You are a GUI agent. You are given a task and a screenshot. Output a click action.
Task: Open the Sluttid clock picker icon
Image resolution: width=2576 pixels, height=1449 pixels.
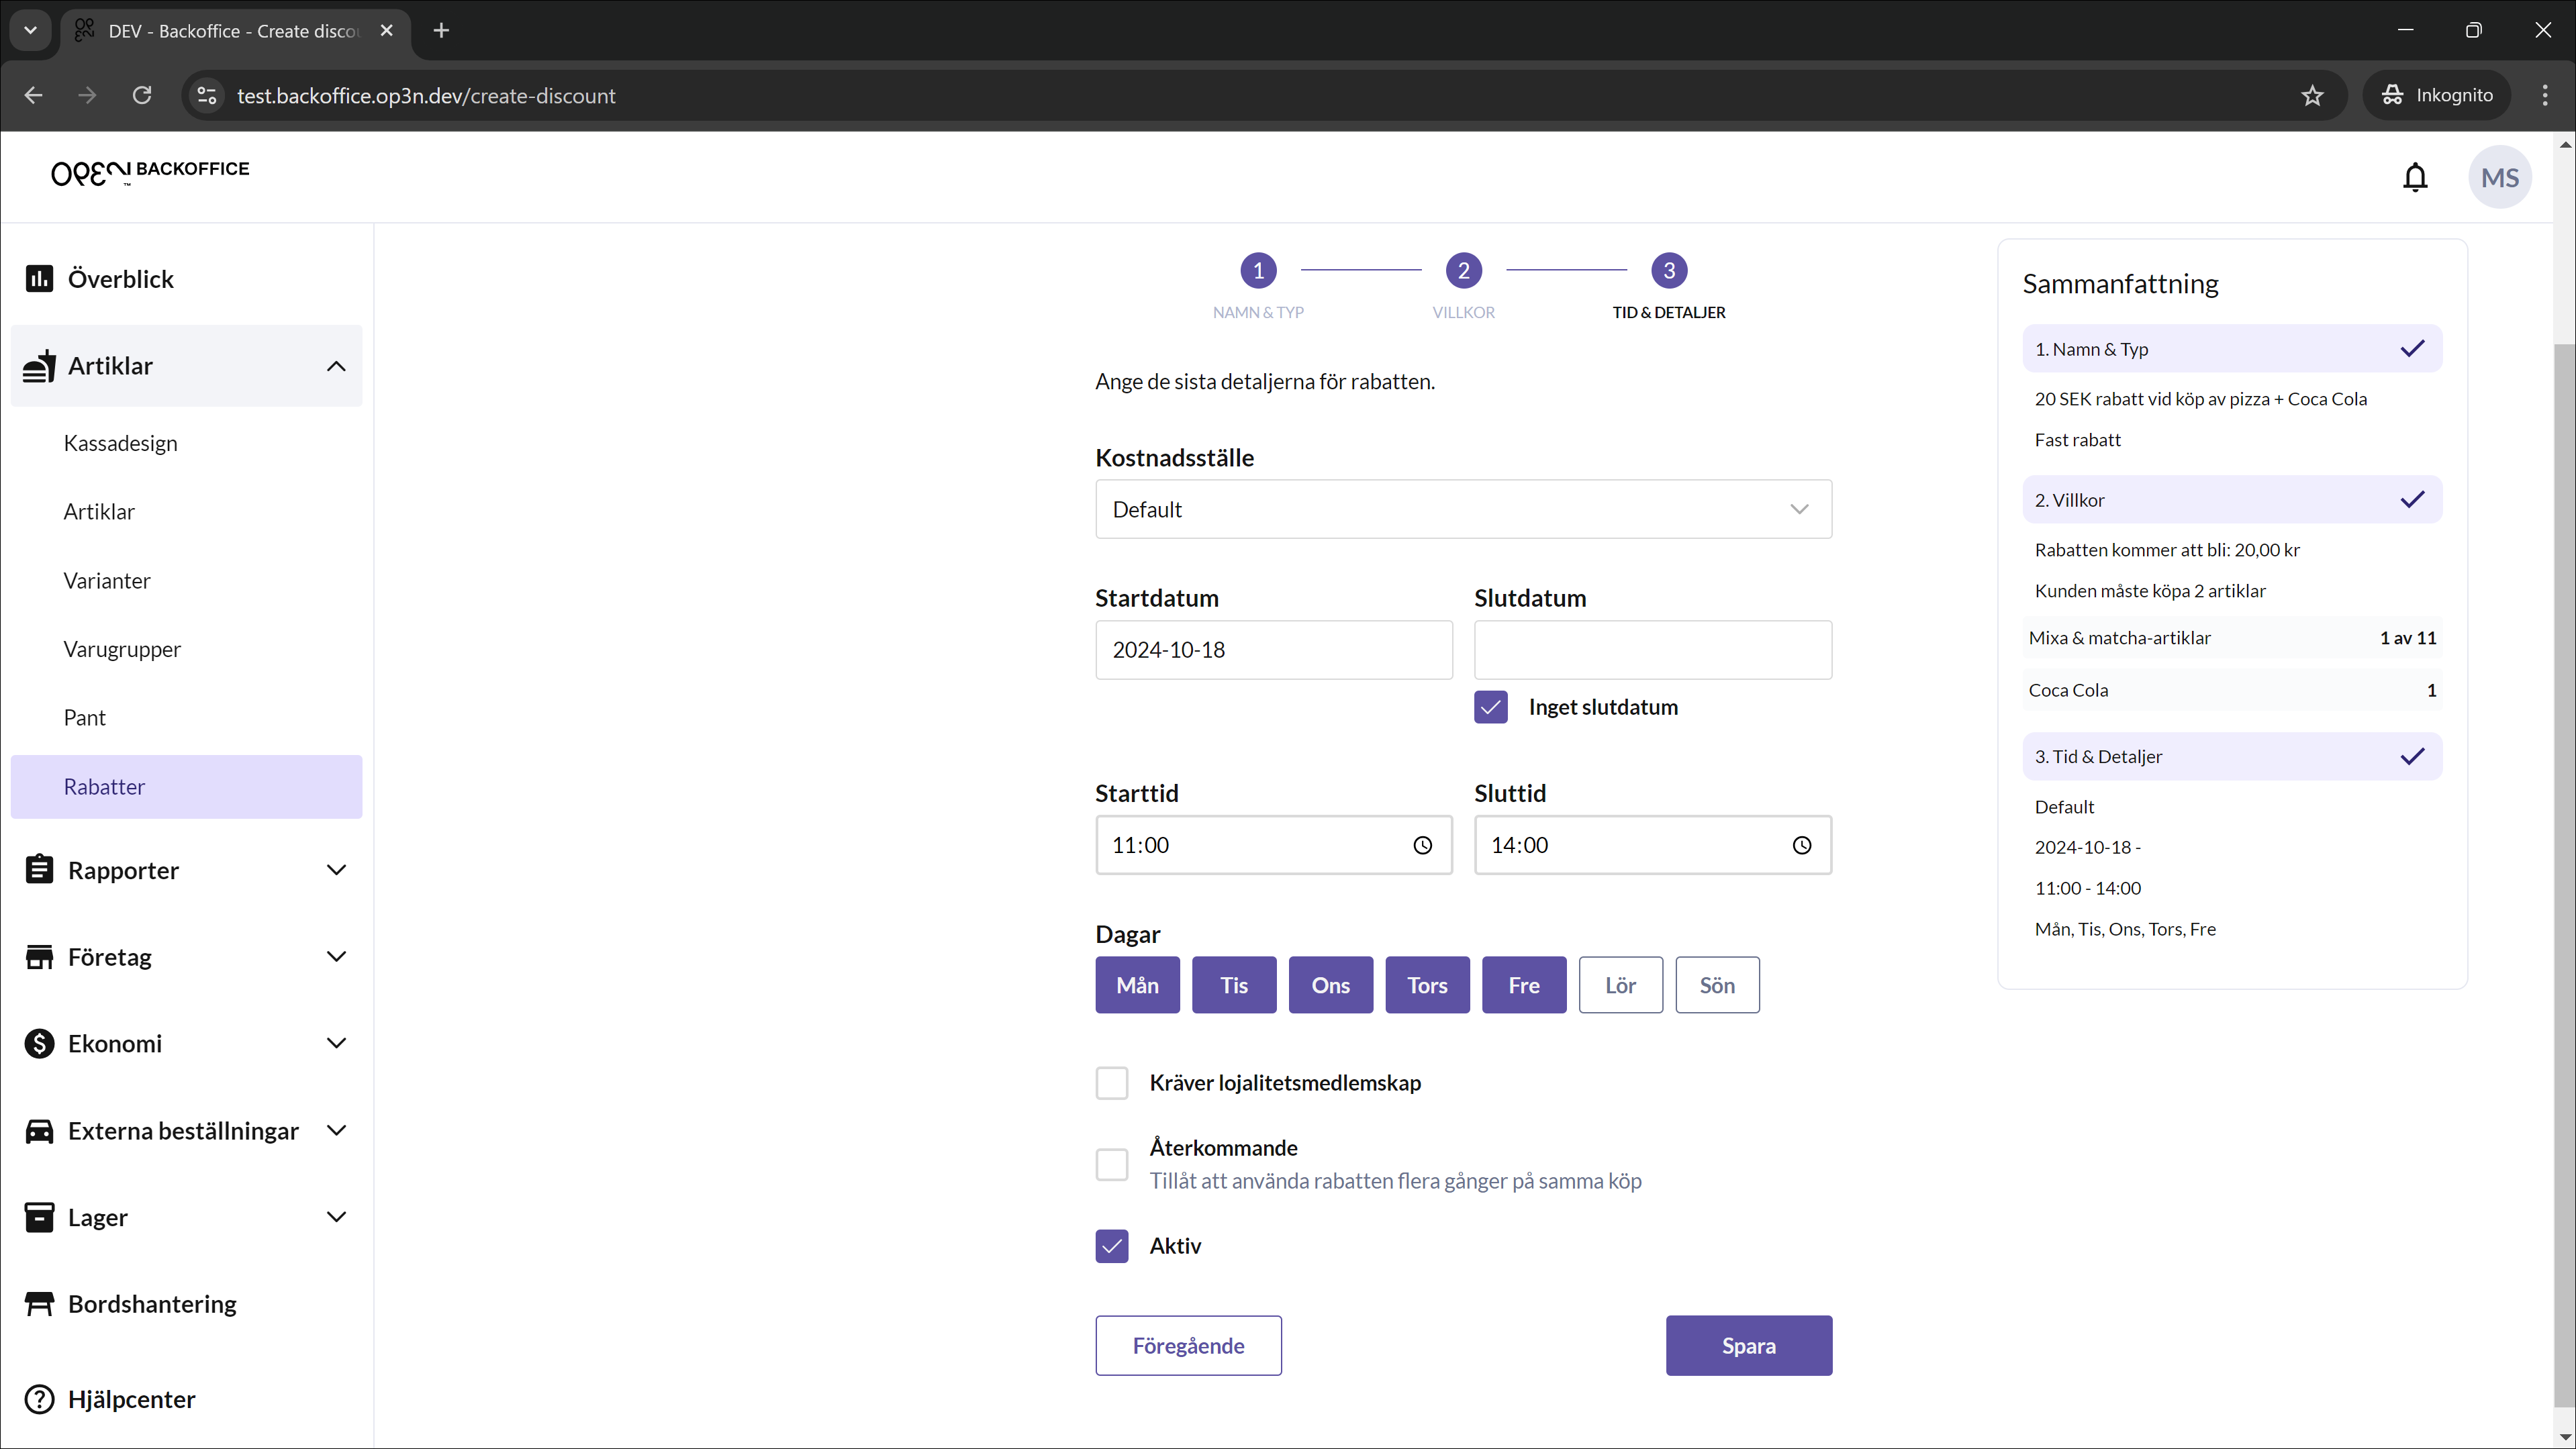(1801, 845)
